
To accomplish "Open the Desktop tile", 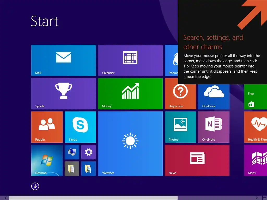I will [x=47, y=160].
